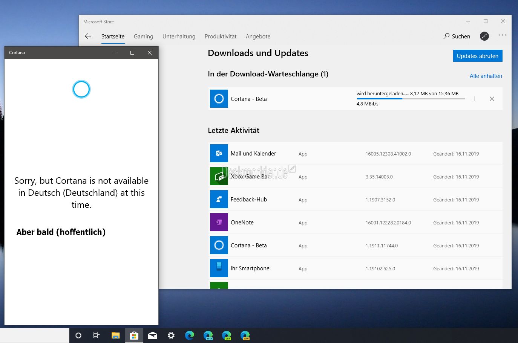Click the OneNote app icon
Screen dimensions: 518x343
coord(219,222)
